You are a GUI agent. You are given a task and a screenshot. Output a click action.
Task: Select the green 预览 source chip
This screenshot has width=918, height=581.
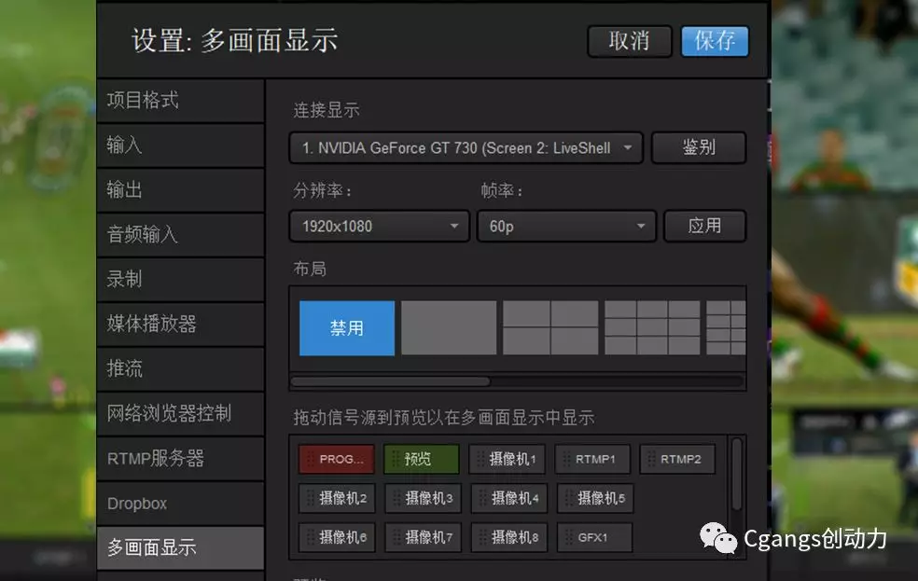[x=422, y=460]
